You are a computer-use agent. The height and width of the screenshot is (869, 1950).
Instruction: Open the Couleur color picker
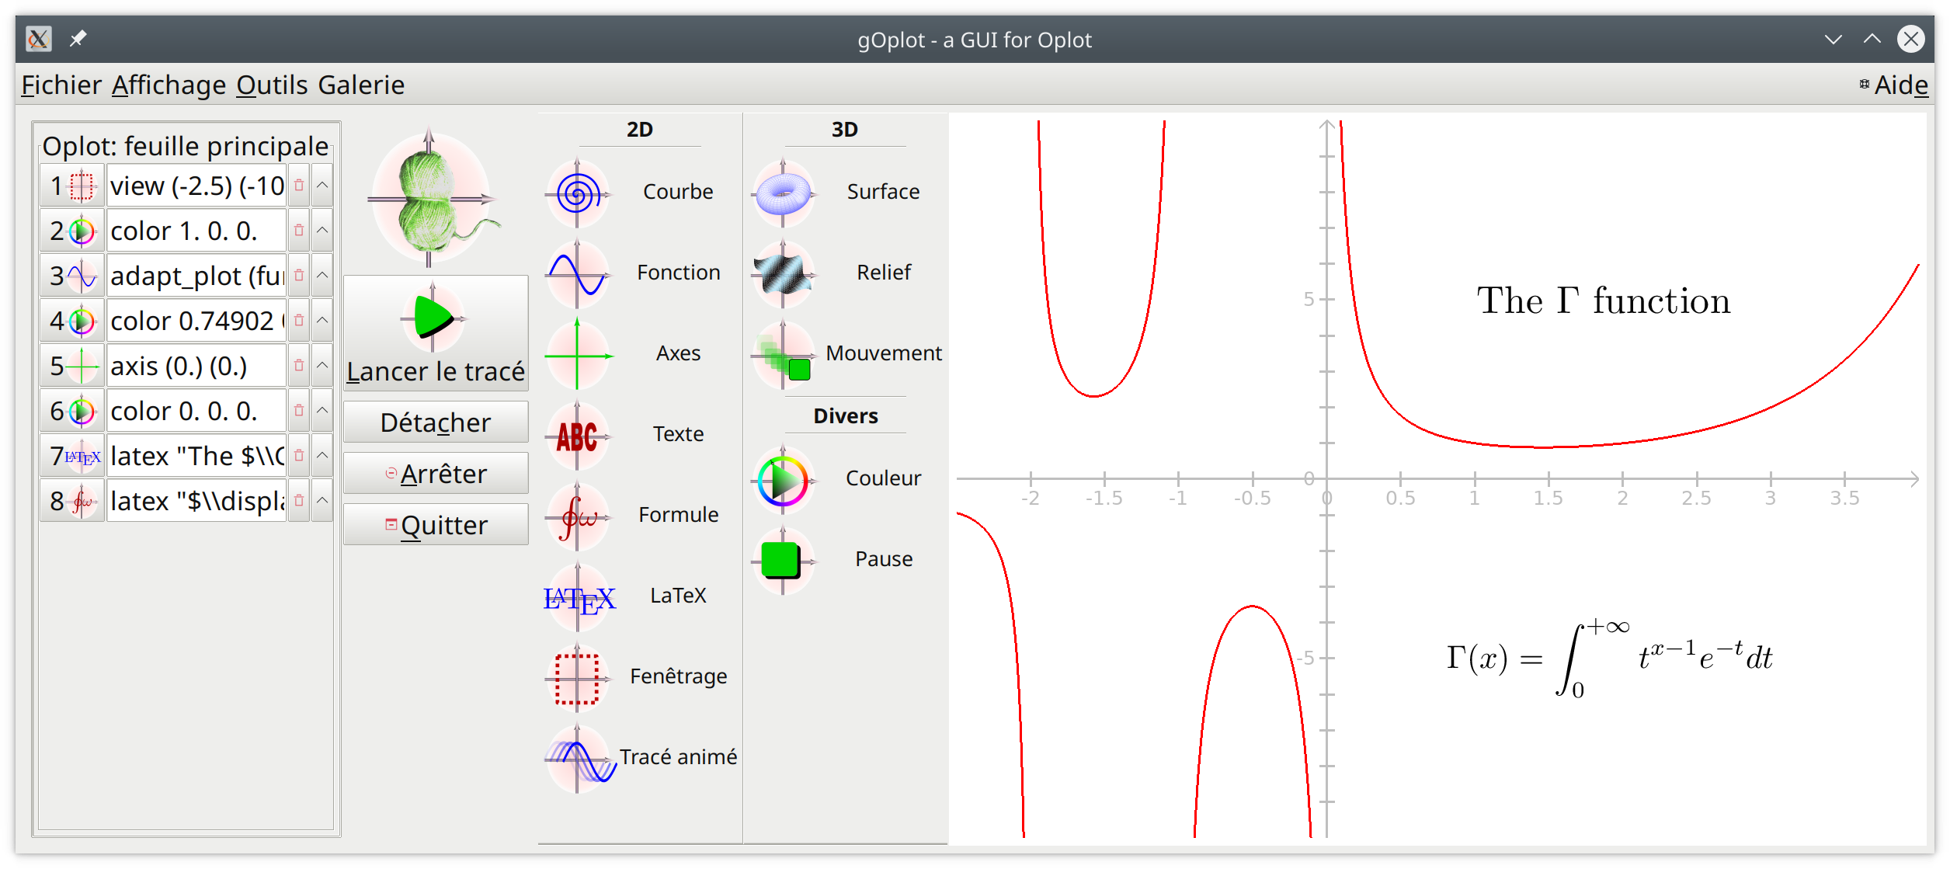pyautogui.click(x=784, y=479)
